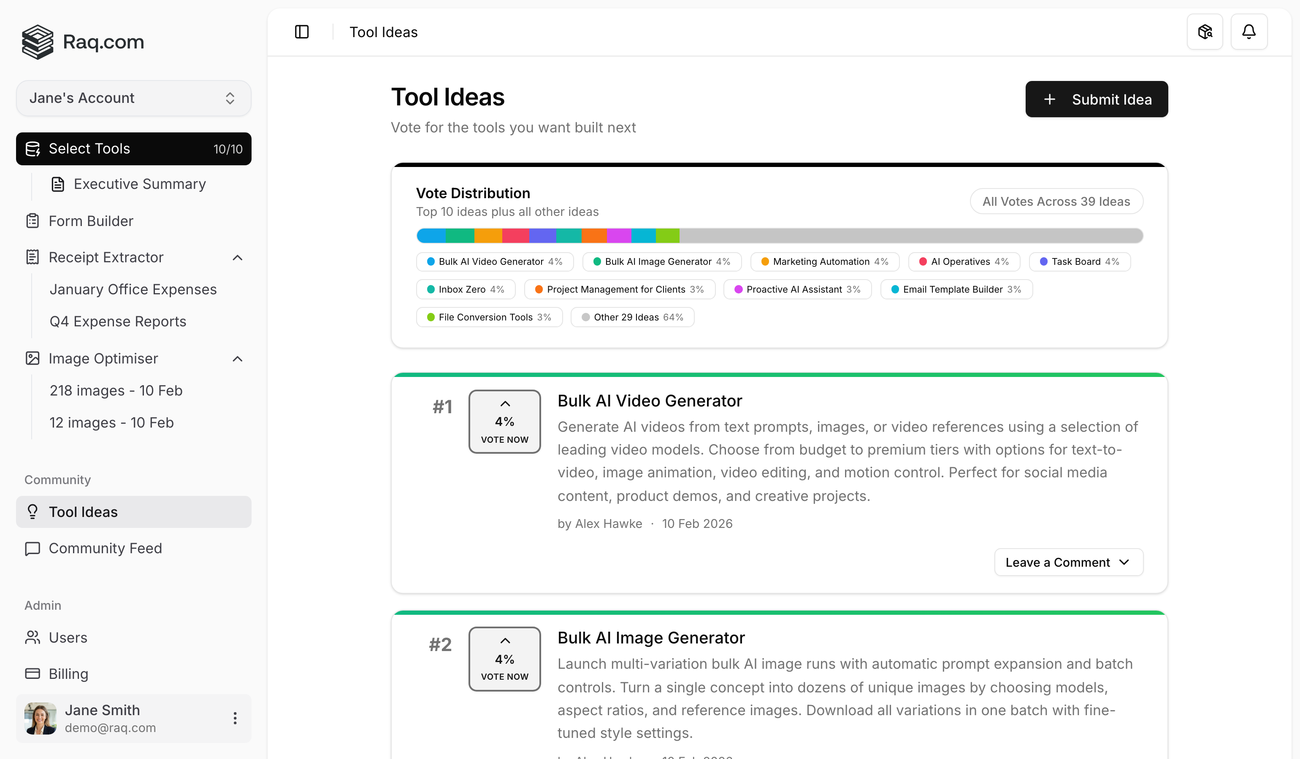Viewport: 1300px width, 759px height.
Task: Open the Q4 Expense Reports item
Action: pyautogui.click(x=118, y=321)
